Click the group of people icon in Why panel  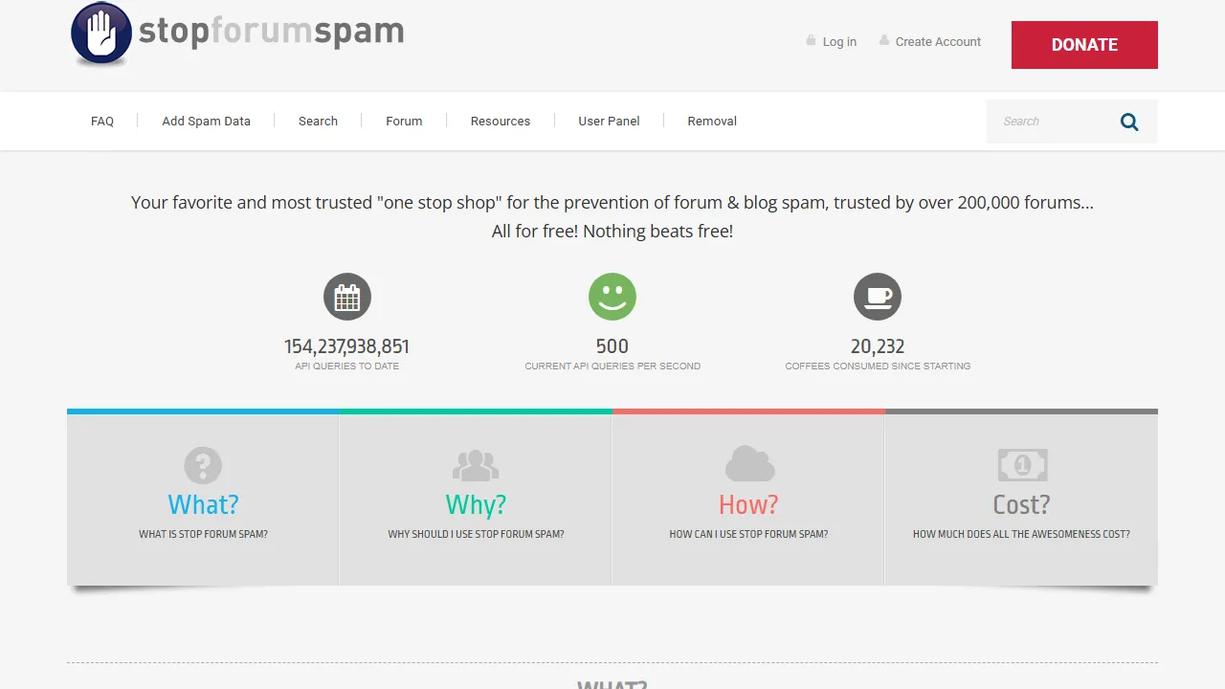(476, 466)
